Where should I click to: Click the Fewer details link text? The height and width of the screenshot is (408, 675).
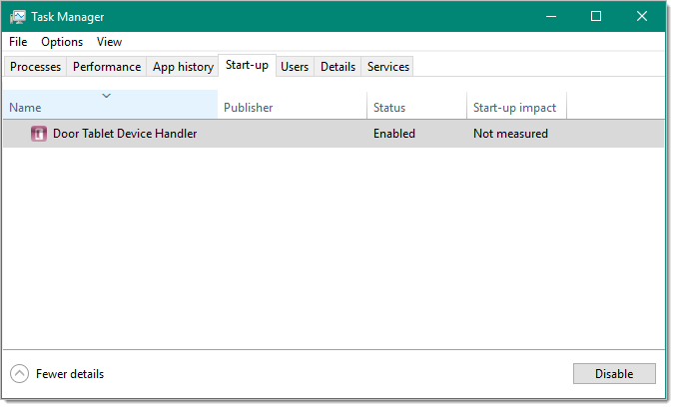pyautogui.click(x=70, y=374)
